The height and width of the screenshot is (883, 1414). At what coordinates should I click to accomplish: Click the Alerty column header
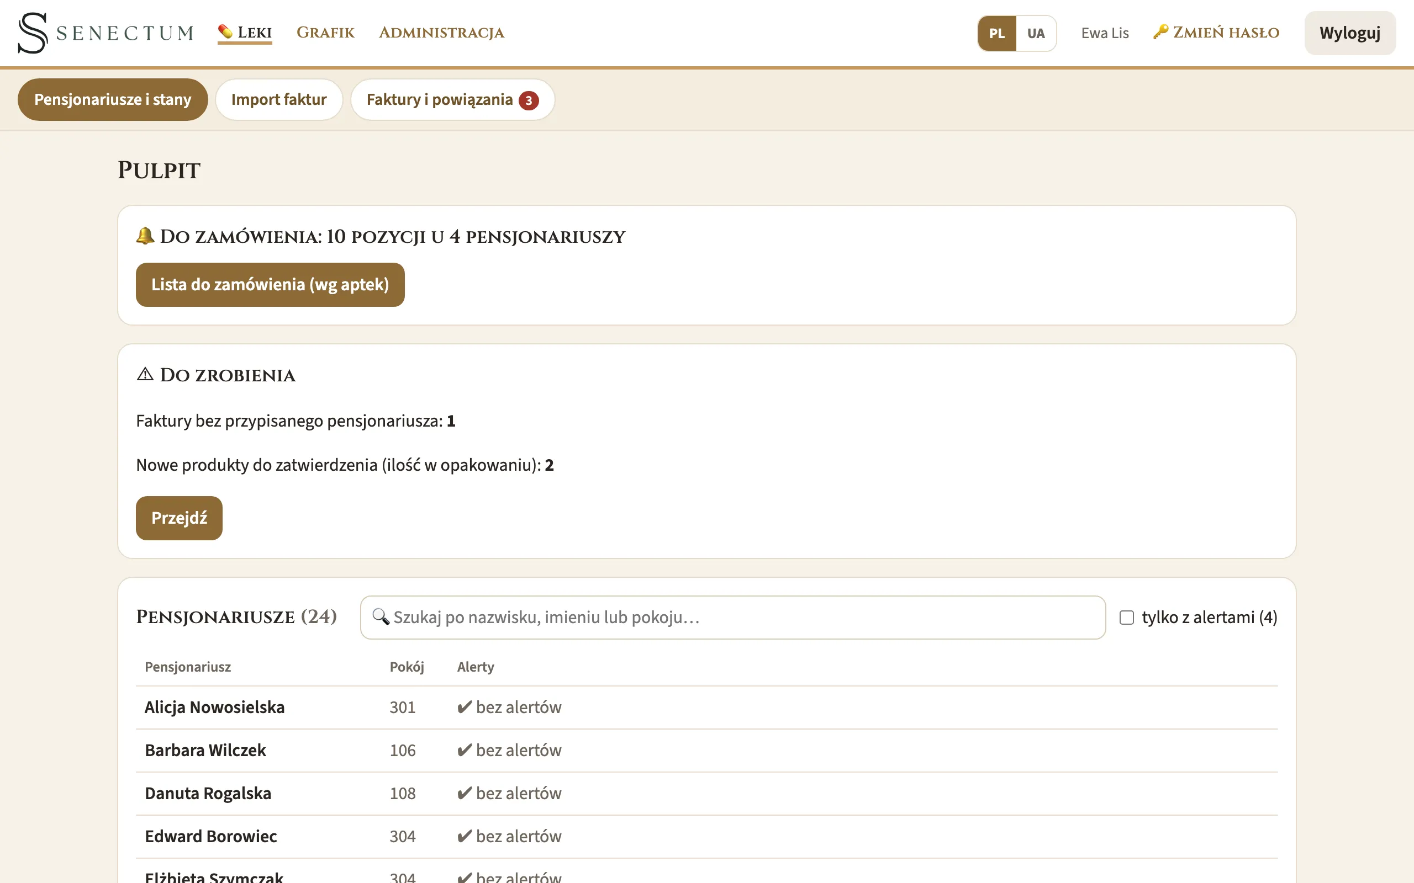(x=475, y=667)
